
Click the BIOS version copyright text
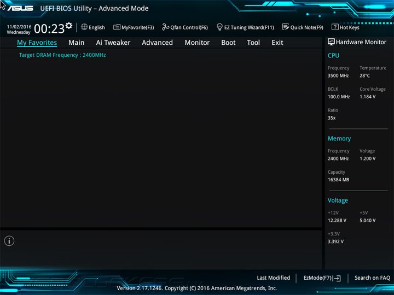pos(197,288)
